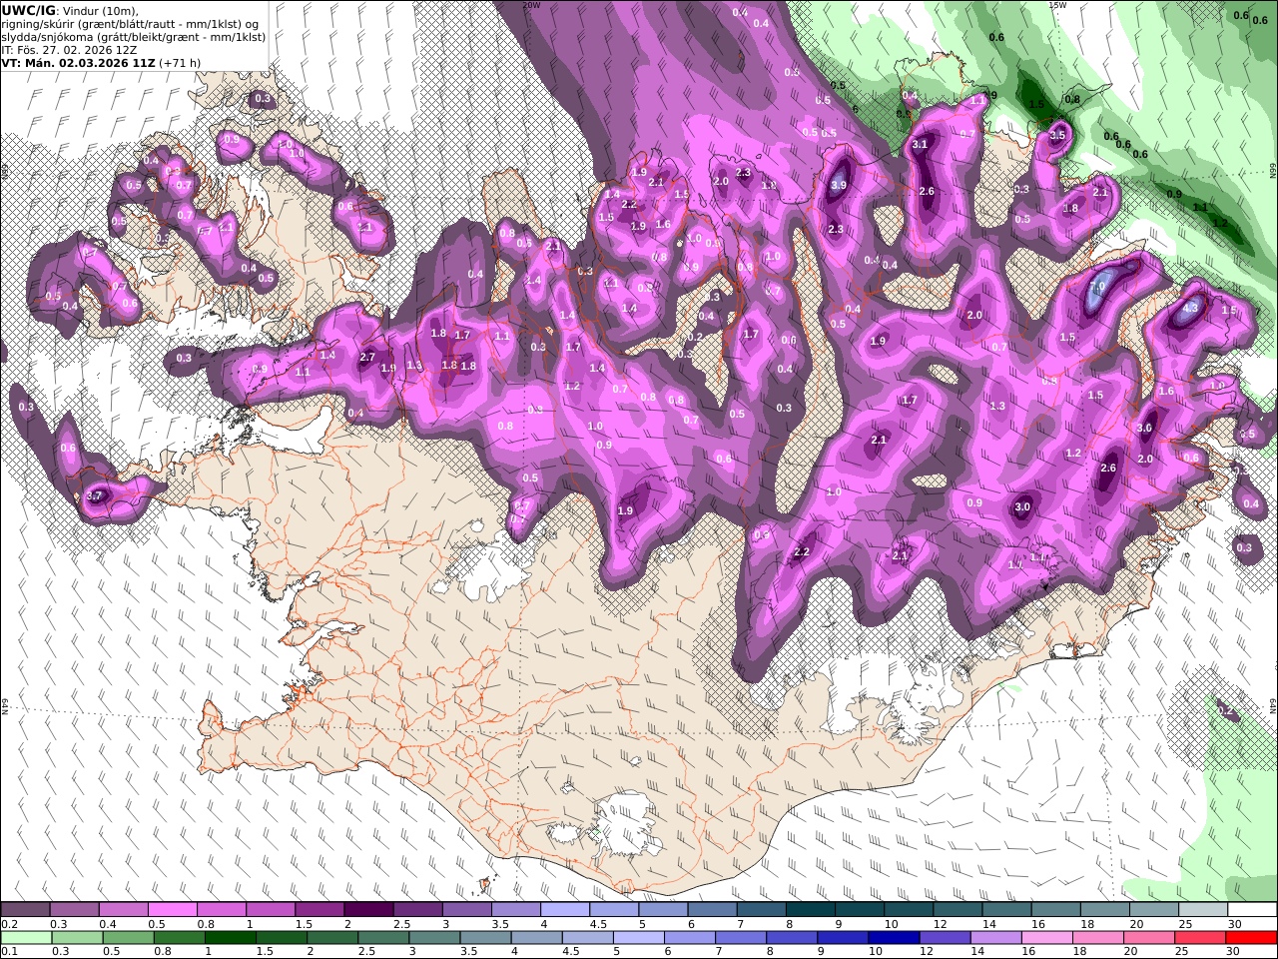Click the 'VT: Mán. 02.03.2026 11Z' valid time
Image resolution: width=1278 pixels, height=959 pixels.
(78, 62)
